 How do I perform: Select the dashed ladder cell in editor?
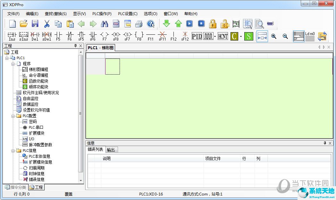pyautogui.click(x=113, y=67)
